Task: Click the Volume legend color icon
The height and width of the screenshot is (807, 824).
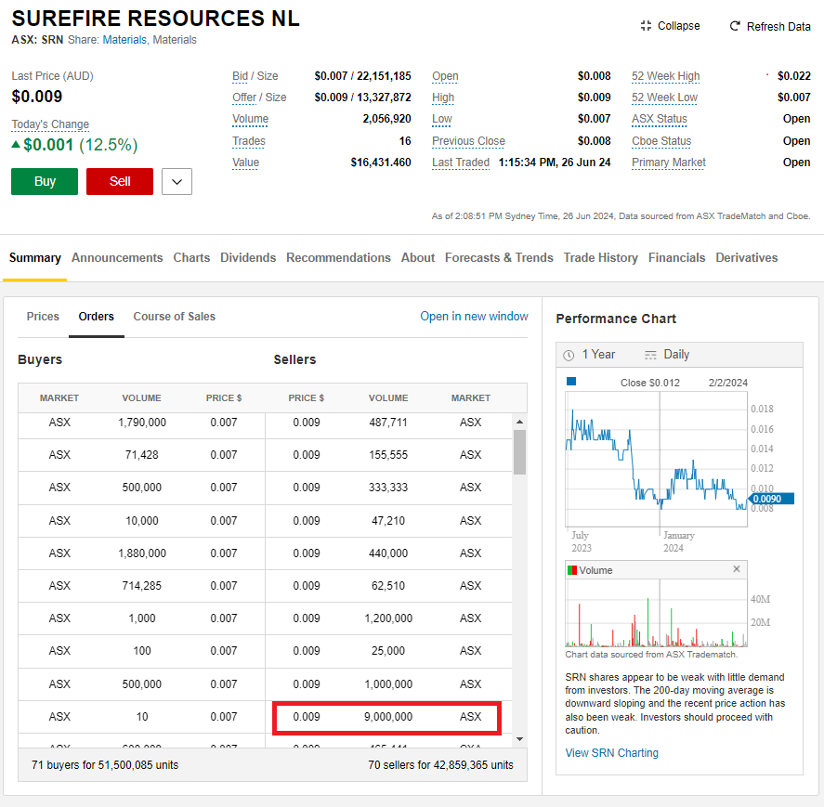Action: point(572,570)
